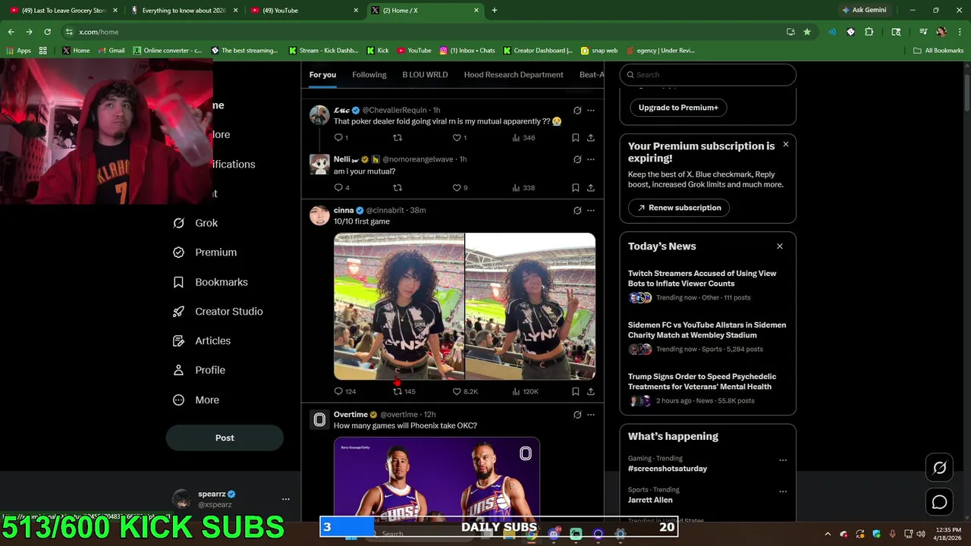Open more options on Overtime's post
Viewport: 971px width, 546px height.
point(591,415)
